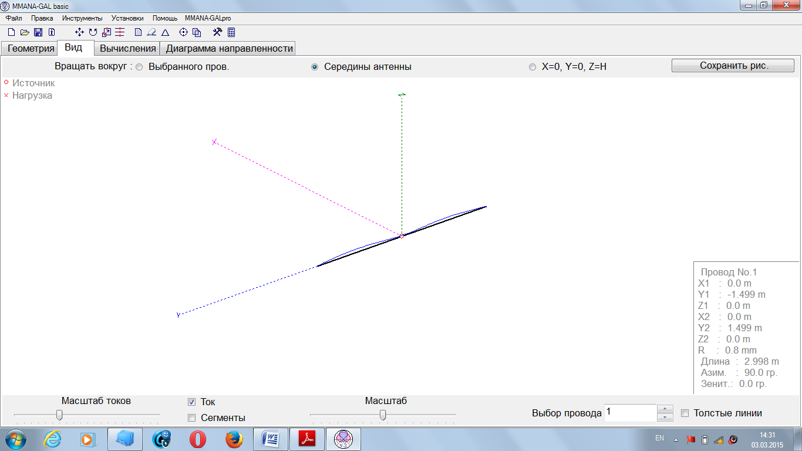Switch to Диаграмма направленности tab

tap(229, 49)
